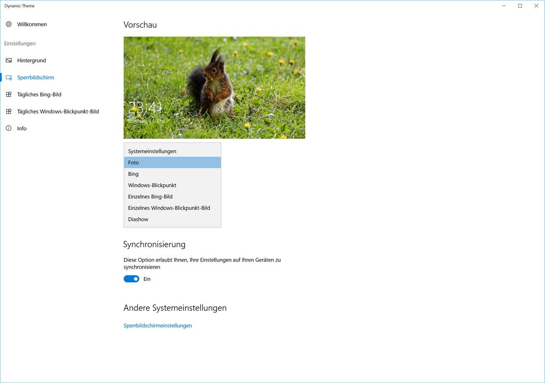The width and height of the screenshot is (545, 383).
Task: Maximize the Dynamic Theme window
Action: tap(520, 6)
